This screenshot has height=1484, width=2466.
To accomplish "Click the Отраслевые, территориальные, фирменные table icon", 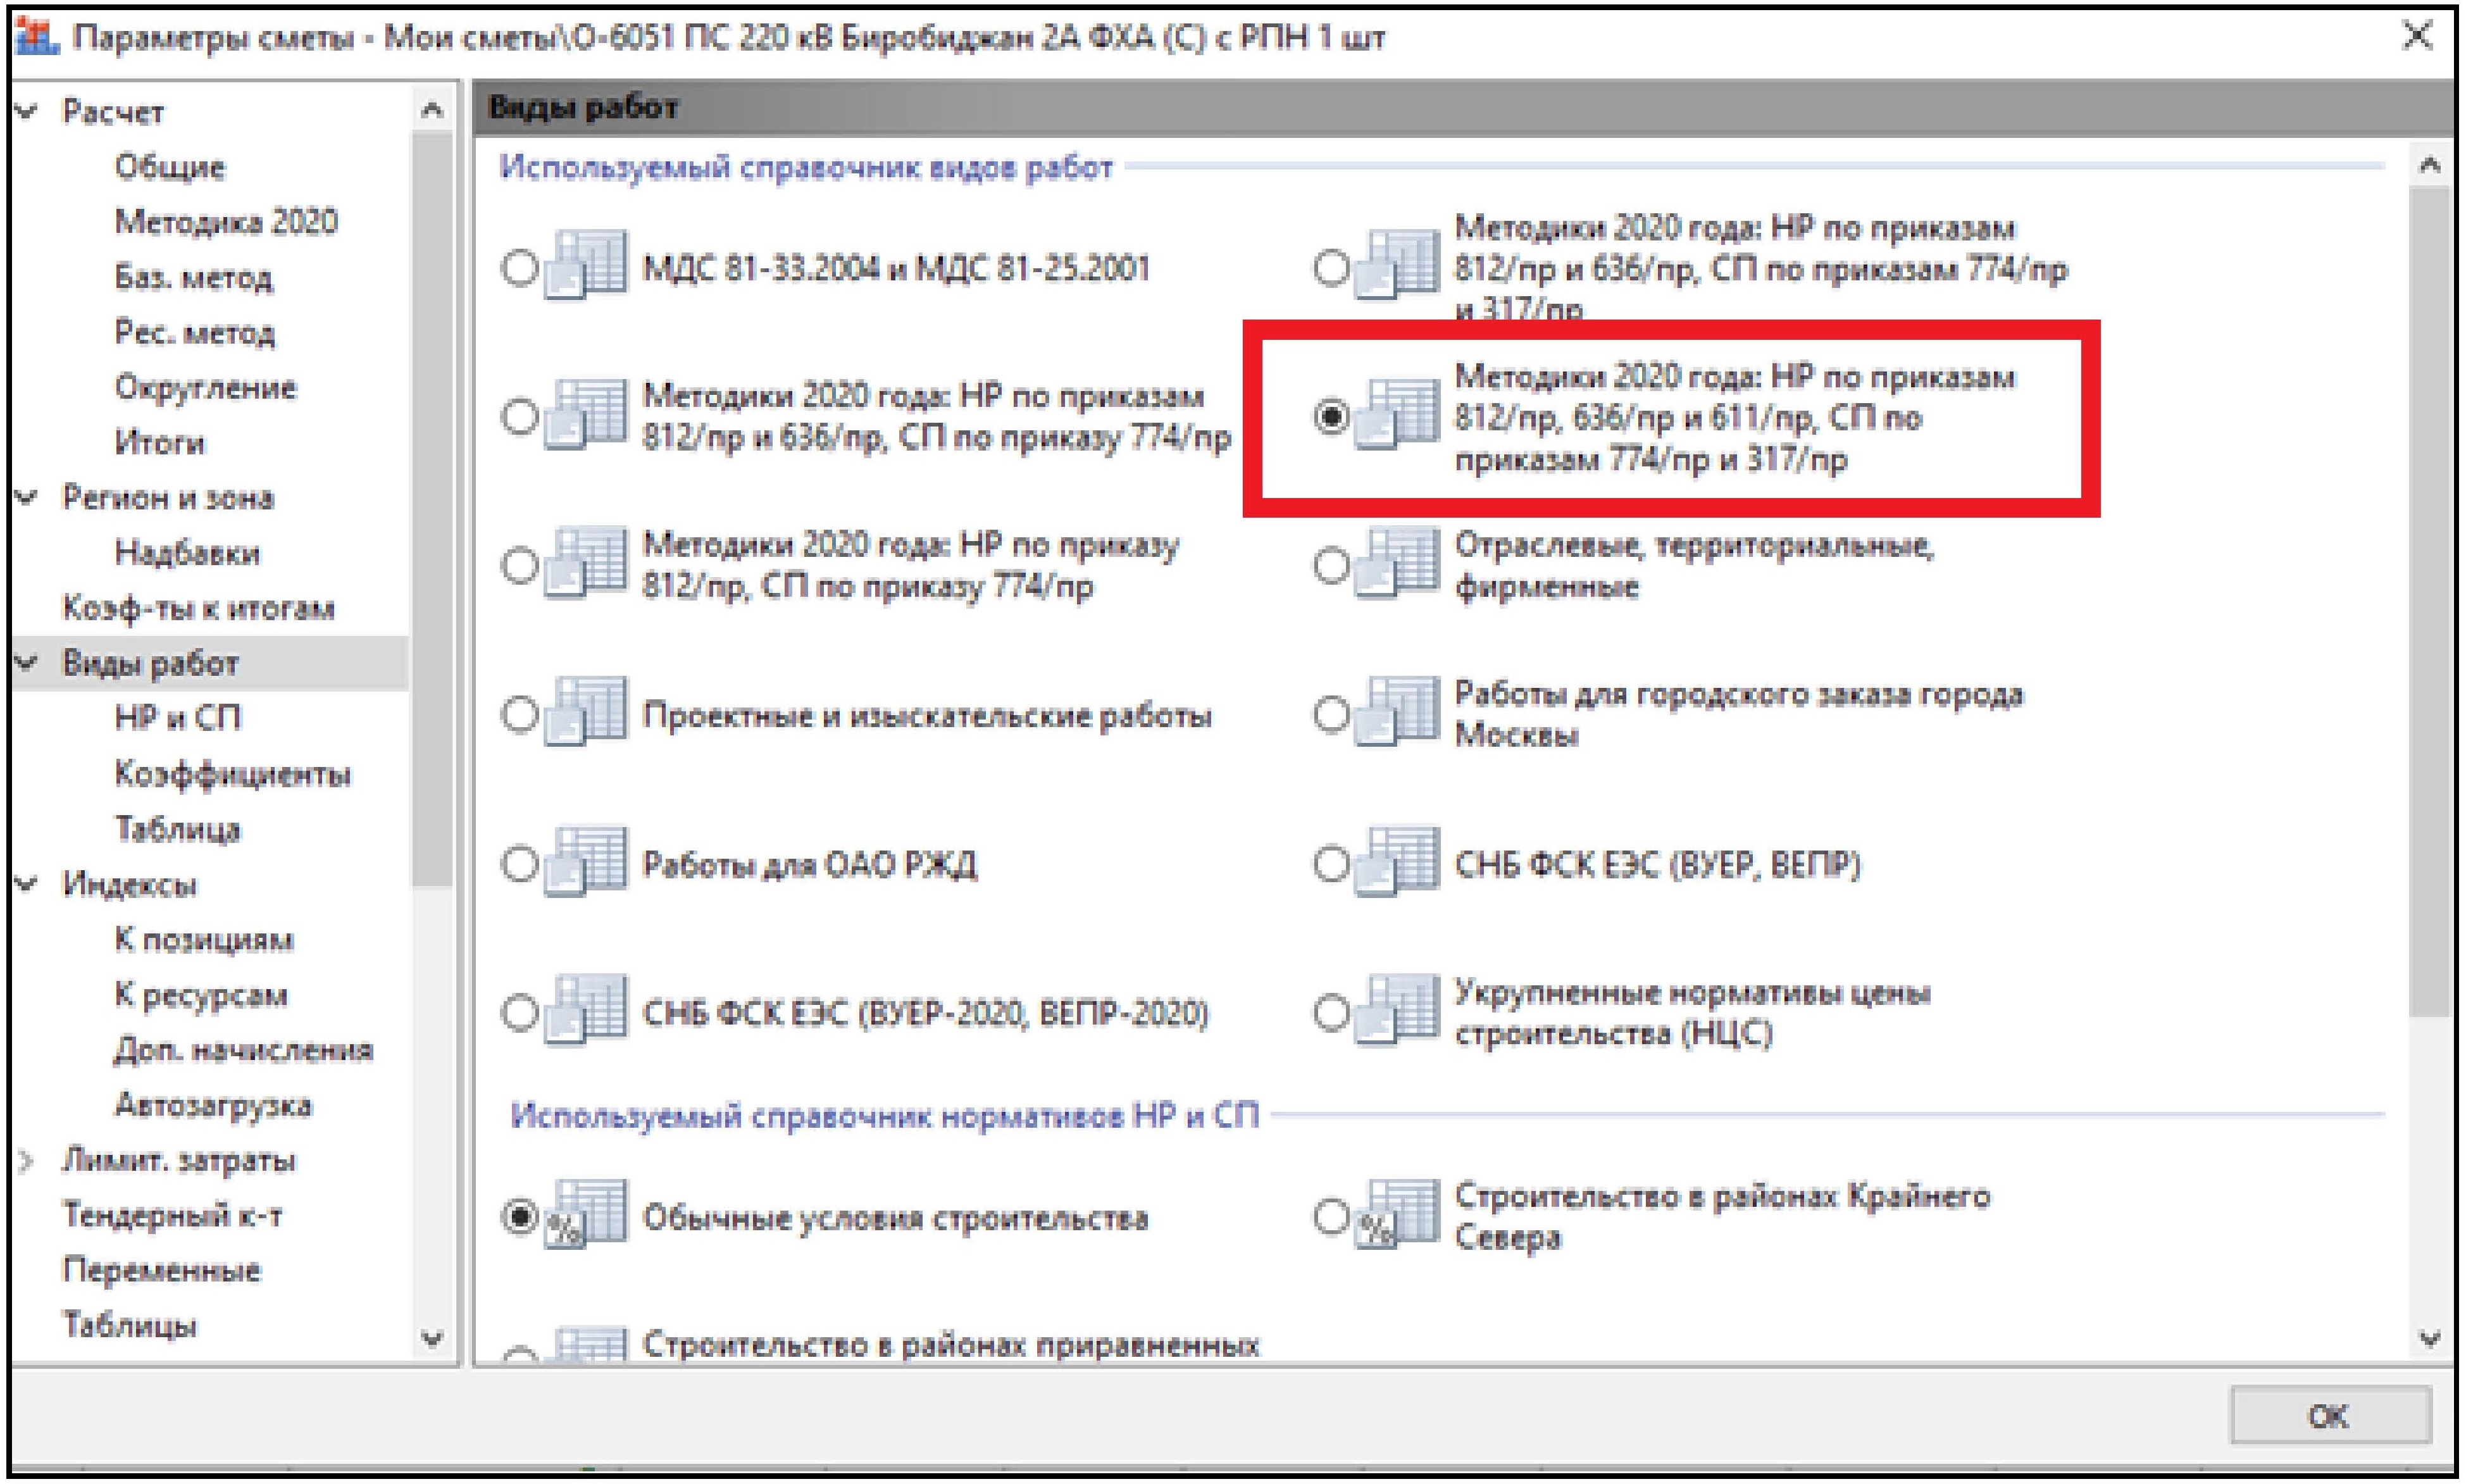I will pyautogui.click(x=1398, y=564).
